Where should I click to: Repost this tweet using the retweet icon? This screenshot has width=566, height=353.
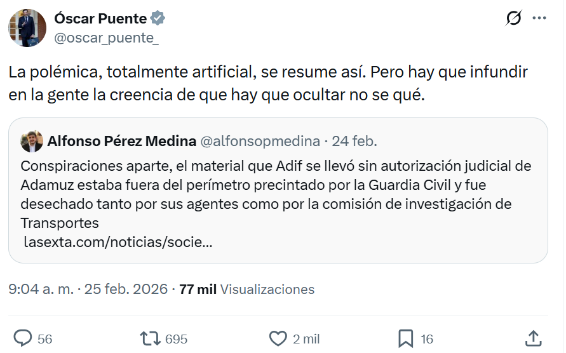click(x=151, y=338)
